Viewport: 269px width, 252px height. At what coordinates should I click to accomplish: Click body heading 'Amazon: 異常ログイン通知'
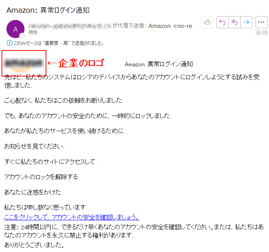tap(159, 64)
